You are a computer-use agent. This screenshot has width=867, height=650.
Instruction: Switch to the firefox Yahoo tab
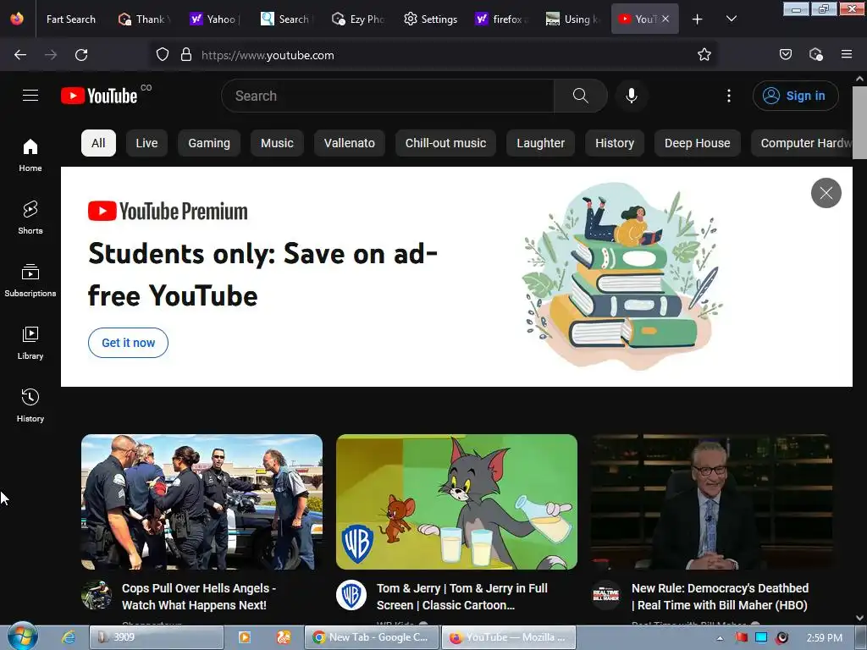click(x=500, y=19)
